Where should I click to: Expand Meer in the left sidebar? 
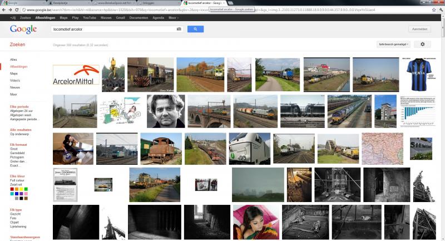click(x=13, y=94)
